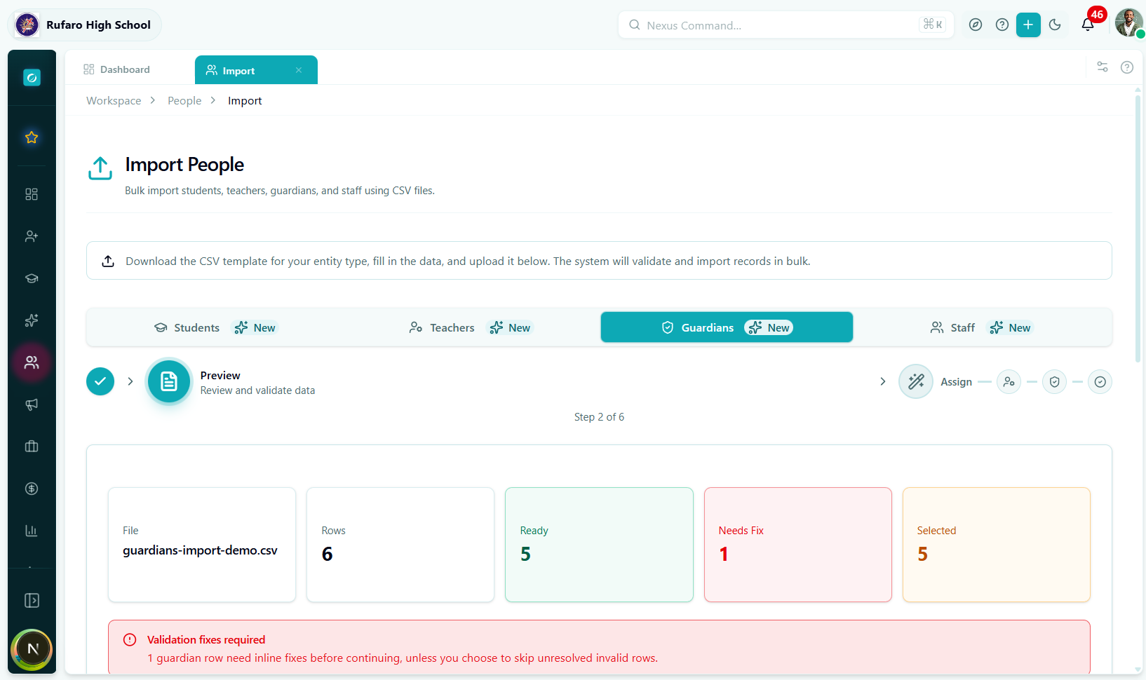The width and height of the screenshot is (1146, 680).
Task: Click the shield step icon in stepper
Action: pos(1054,382)
